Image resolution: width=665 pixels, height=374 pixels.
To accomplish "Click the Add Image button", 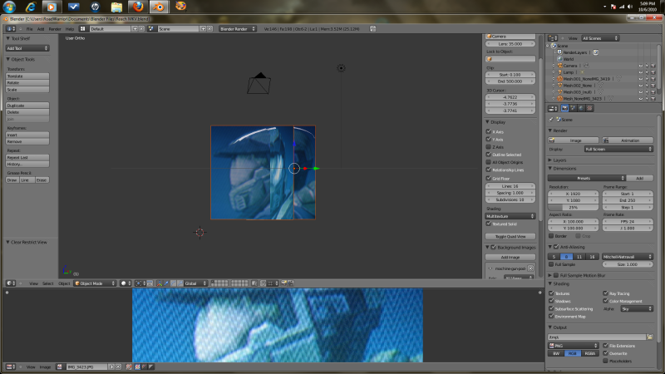I will (512, 257).
